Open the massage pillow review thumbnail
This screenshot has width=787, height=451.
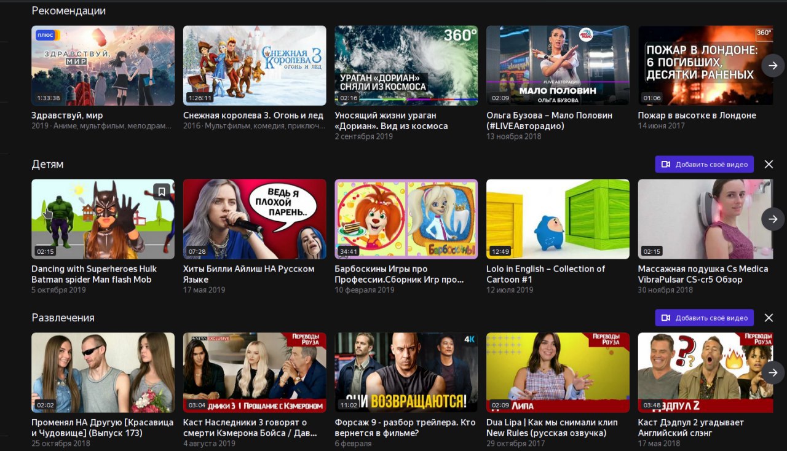(x=705, y=219)
